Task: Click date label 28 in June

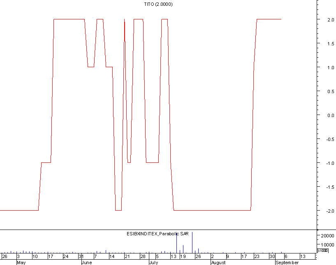Action: [x=143, y=256]
